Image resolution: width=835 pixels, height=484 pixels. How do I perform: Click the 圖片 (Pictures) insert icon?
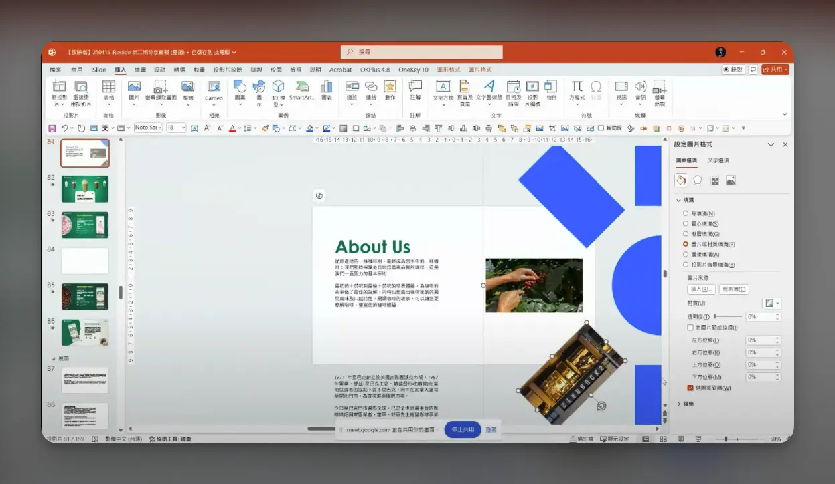click(134, 87)
